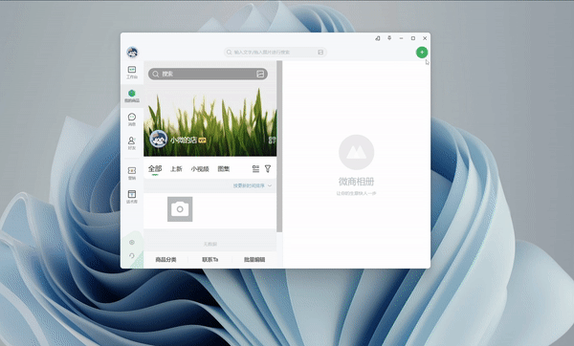Image resolution: width=574 pixels, height=346 pixels.
Task: Click the notification bell icon in title bar
Action: point(378,38)
